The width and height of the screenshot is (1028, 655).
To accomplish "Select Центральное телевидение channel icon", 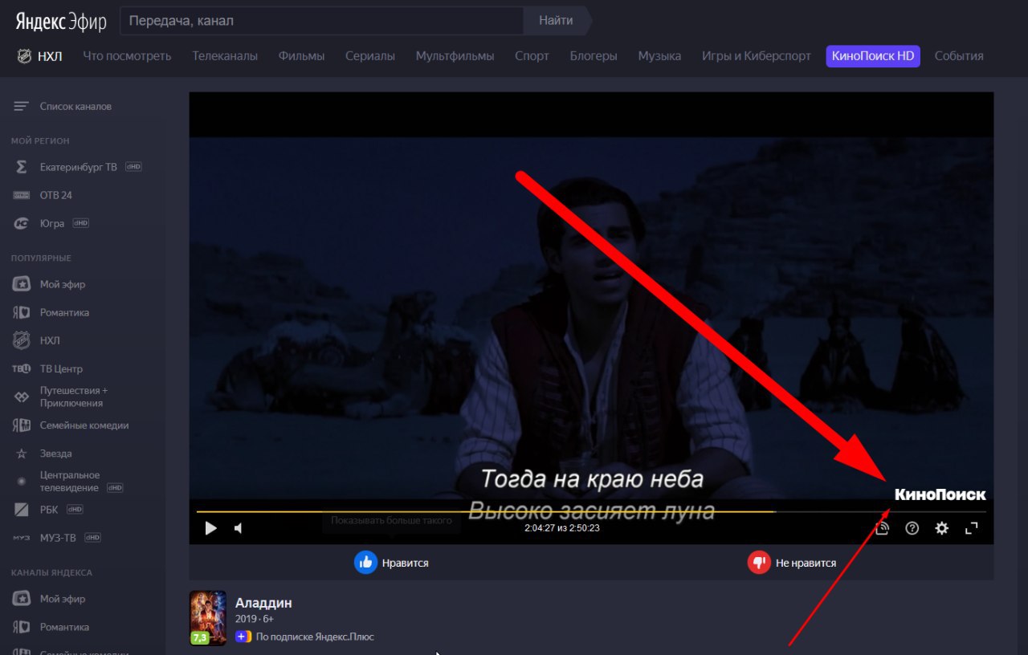I will [x=22, y=482].
